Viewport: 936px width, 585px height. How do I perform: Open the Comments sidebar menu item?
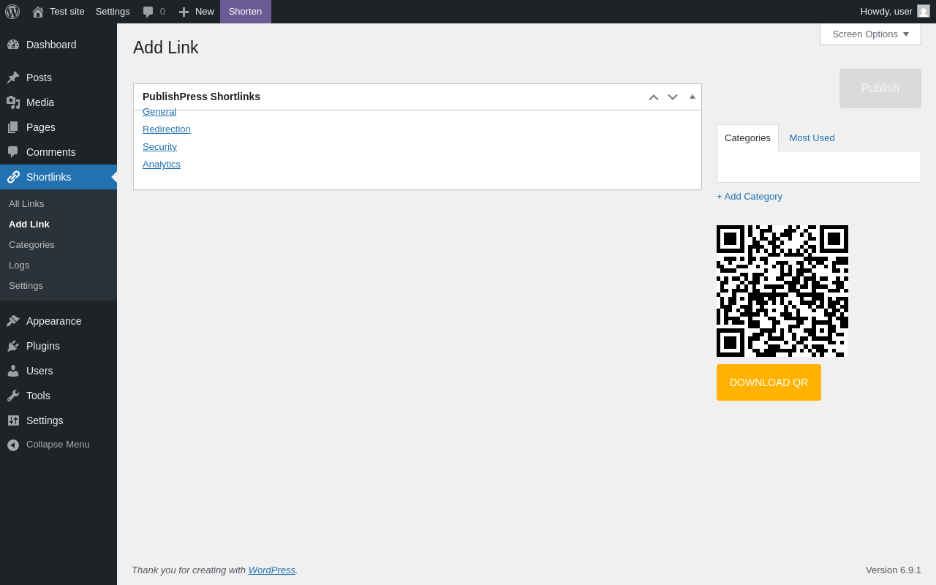click(58, 152)
